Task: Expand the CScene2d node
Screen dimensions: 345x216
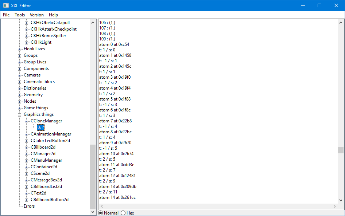Action: (x=26, y=174)
